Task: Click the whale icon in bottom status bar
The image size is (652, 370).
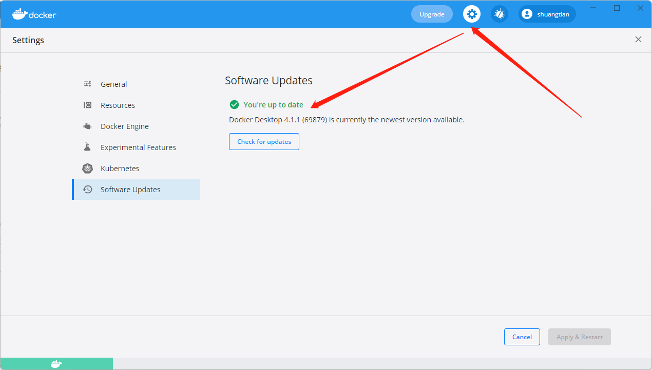Action: [56, 364]
